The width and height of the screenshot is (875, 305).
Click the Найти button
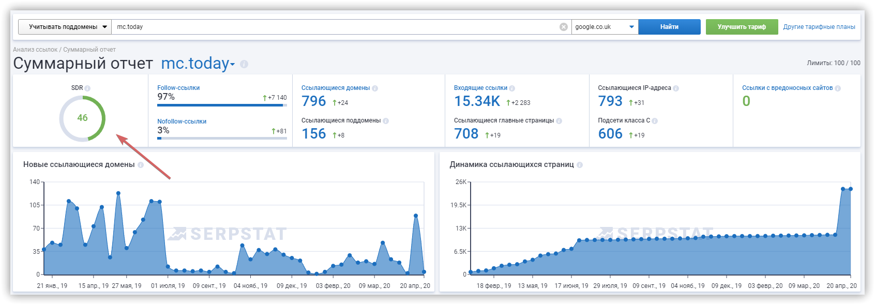[x=669, y=27]
